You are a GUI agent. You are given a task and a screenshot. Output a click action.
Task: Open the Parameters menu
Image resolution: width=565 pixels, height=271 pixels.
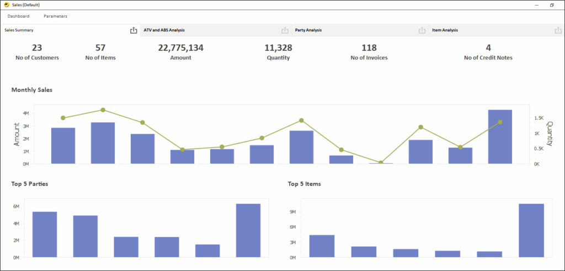coord(55,17)
